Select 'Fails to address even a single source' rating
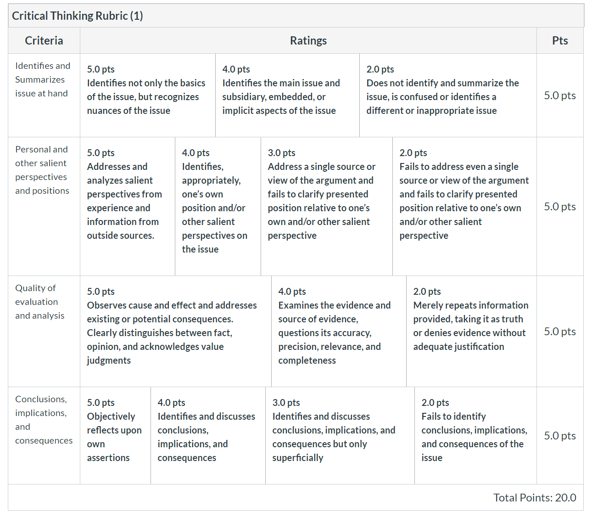Viewport: 592px width, 512px height. [x=464, y=206]
